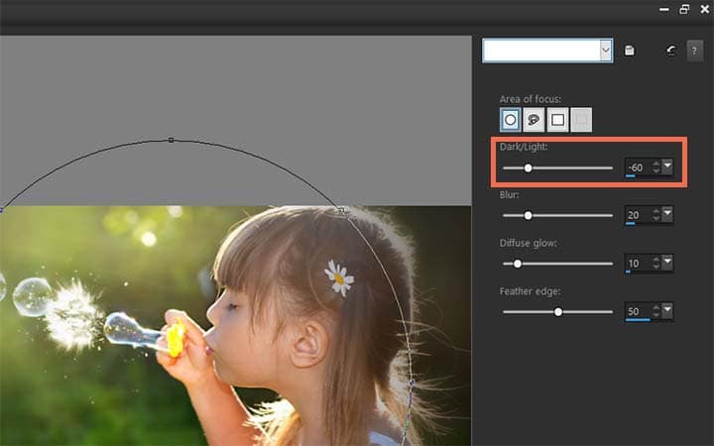Close the vignette dialog window
This screenshot has height=446, width=714.
coord(705,10)
